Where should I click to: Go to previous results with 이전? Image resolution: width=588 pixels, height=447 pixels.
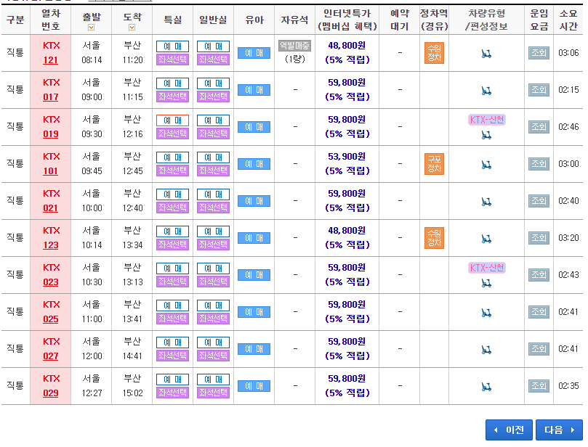pyautogui.click(x=509, y=430)
